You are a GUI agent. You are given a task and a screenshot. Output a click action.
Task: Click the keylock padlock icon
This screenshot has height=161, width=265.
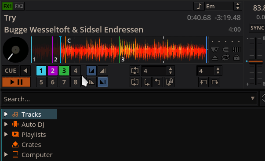(x=236, y=58)
